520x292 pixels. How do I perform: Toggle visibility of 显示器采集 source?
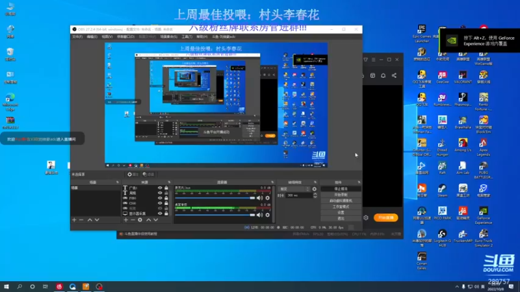[x=160, y=213]
